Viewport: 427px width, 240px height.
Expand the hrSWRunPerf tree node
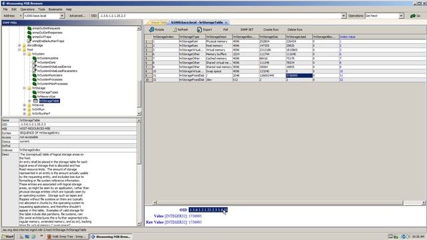pyautogui.click(x=25, y=114)
